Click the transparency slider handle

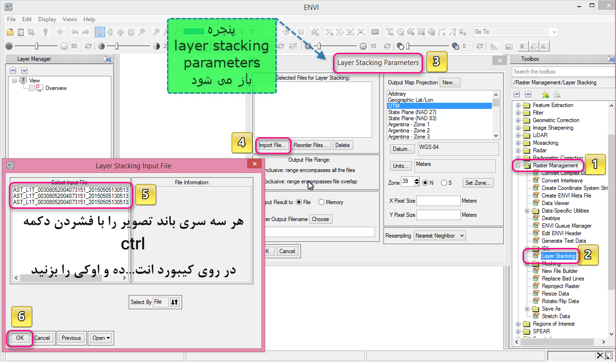point(407,46)
